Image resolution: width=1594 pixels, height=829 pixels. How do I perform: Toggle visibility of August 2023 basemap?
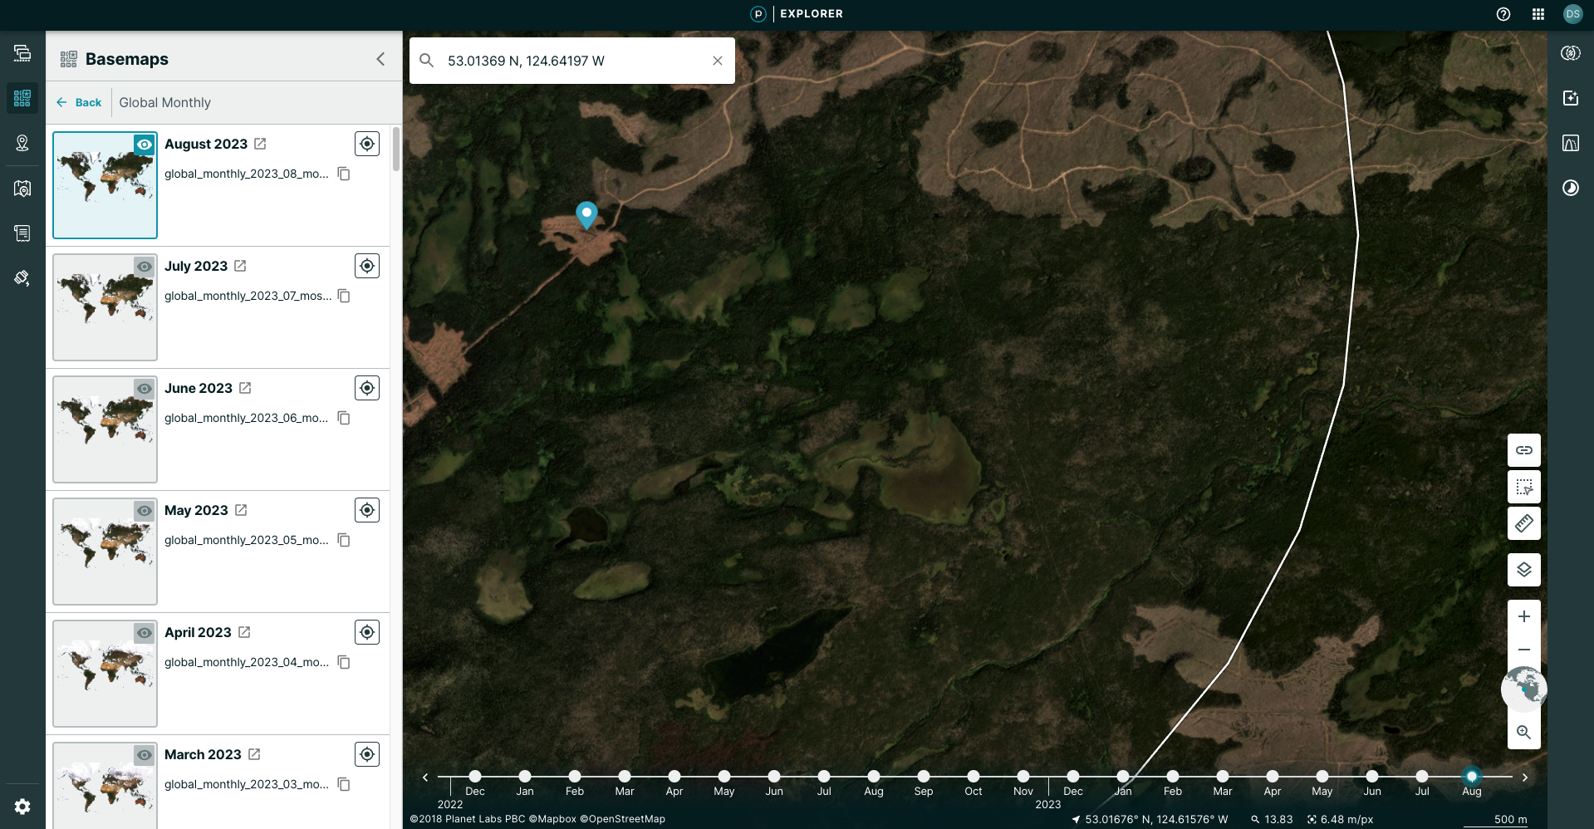(145, 145)
